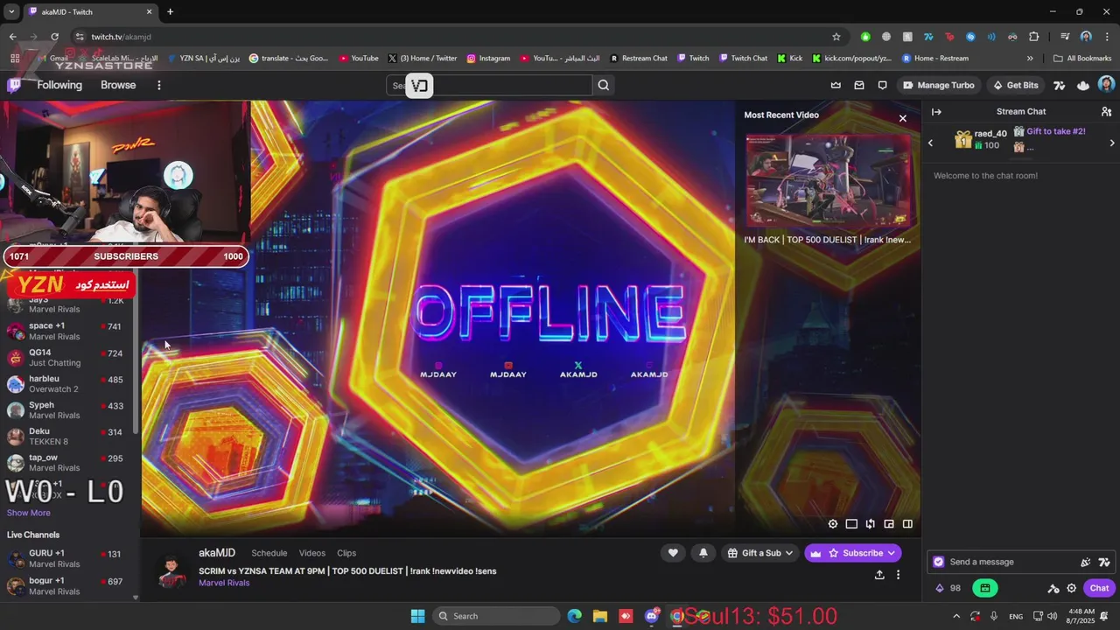Switch to the akaMJD - Twitch browser tab
The image size is (1120, 630).
89,11
